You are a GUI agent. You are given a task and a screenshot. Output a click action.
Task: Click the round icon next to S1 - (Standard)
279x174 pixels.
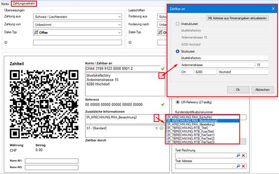click(161, 128)
